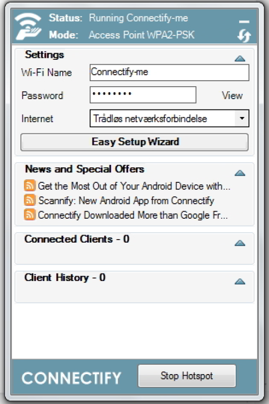This screenshot has height=404, width=269.
Task: Collapse the Client History section
Action: pyautogui.click(x=240, y=281)
